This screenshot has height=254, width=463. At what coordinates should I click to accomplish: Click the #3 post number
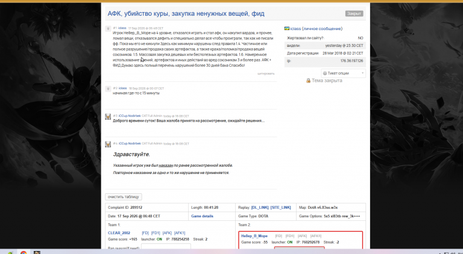115,116
